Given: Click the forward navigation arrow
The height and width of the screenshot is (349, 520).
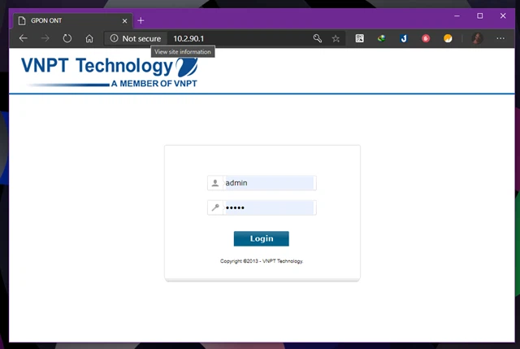Looking at the screenshot, I should pyautogui.click(x=45, y=38).
